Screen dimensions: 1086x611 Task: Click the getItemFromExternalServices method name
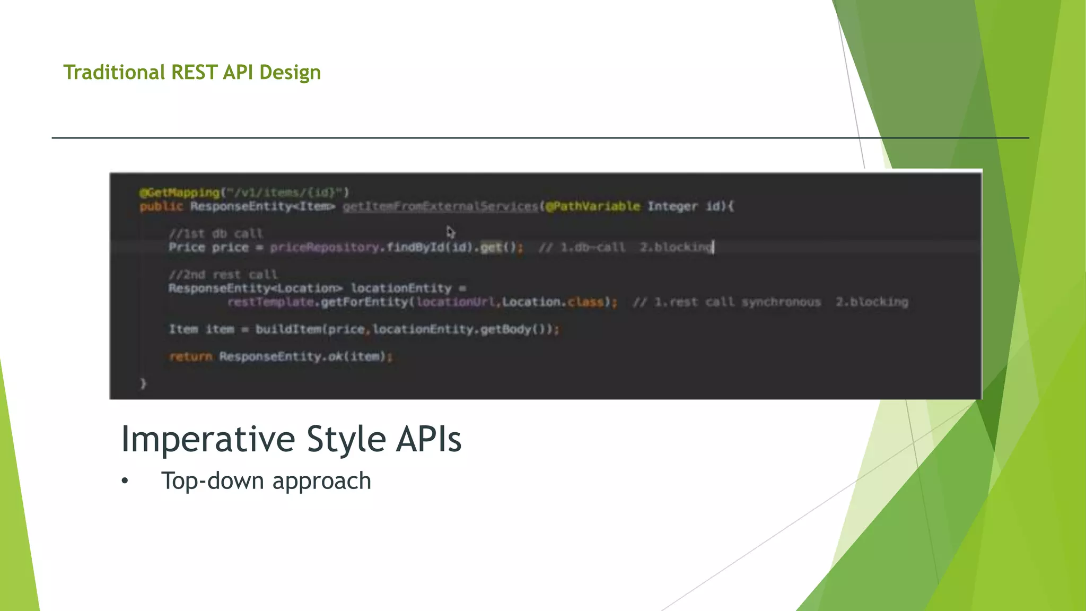click(x=440, y=206)
